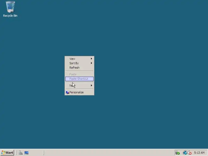
Task: Open the New submenu
Action: tap(79, 86)
